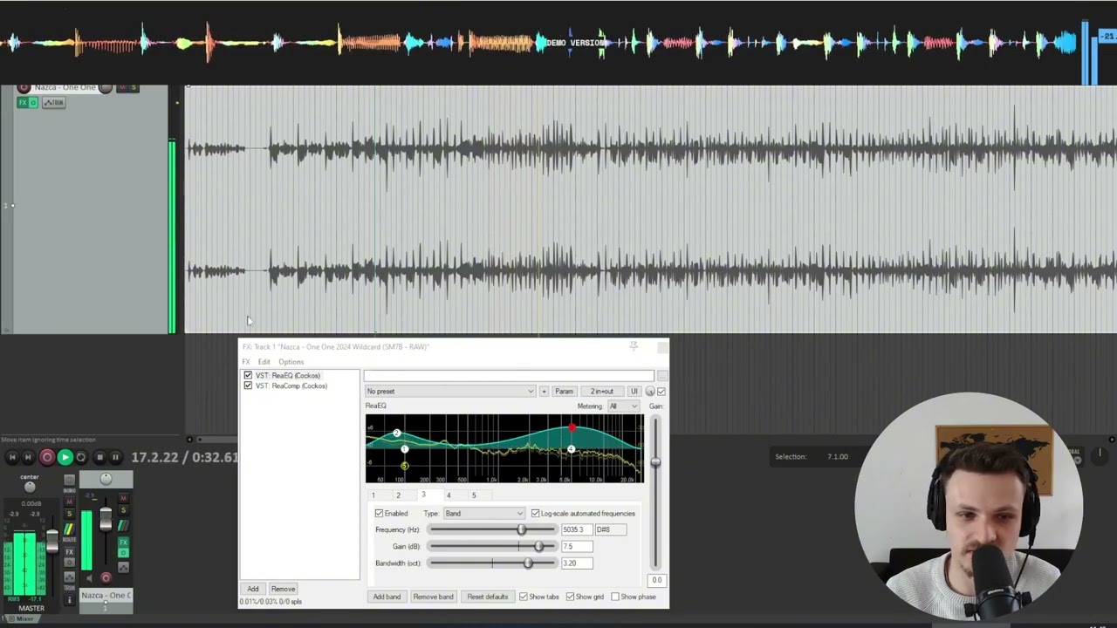Image resolution: width=1117 pixels, height=628 pixels.
Task: Click the Remove FX button
Action: pyautogui.click(x=283, y=589)
